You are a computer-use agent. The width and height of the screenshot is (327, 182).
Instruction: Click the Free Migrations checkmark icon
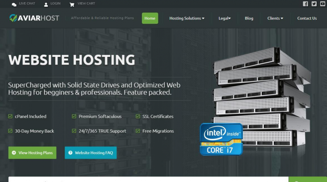click(138, 131)
